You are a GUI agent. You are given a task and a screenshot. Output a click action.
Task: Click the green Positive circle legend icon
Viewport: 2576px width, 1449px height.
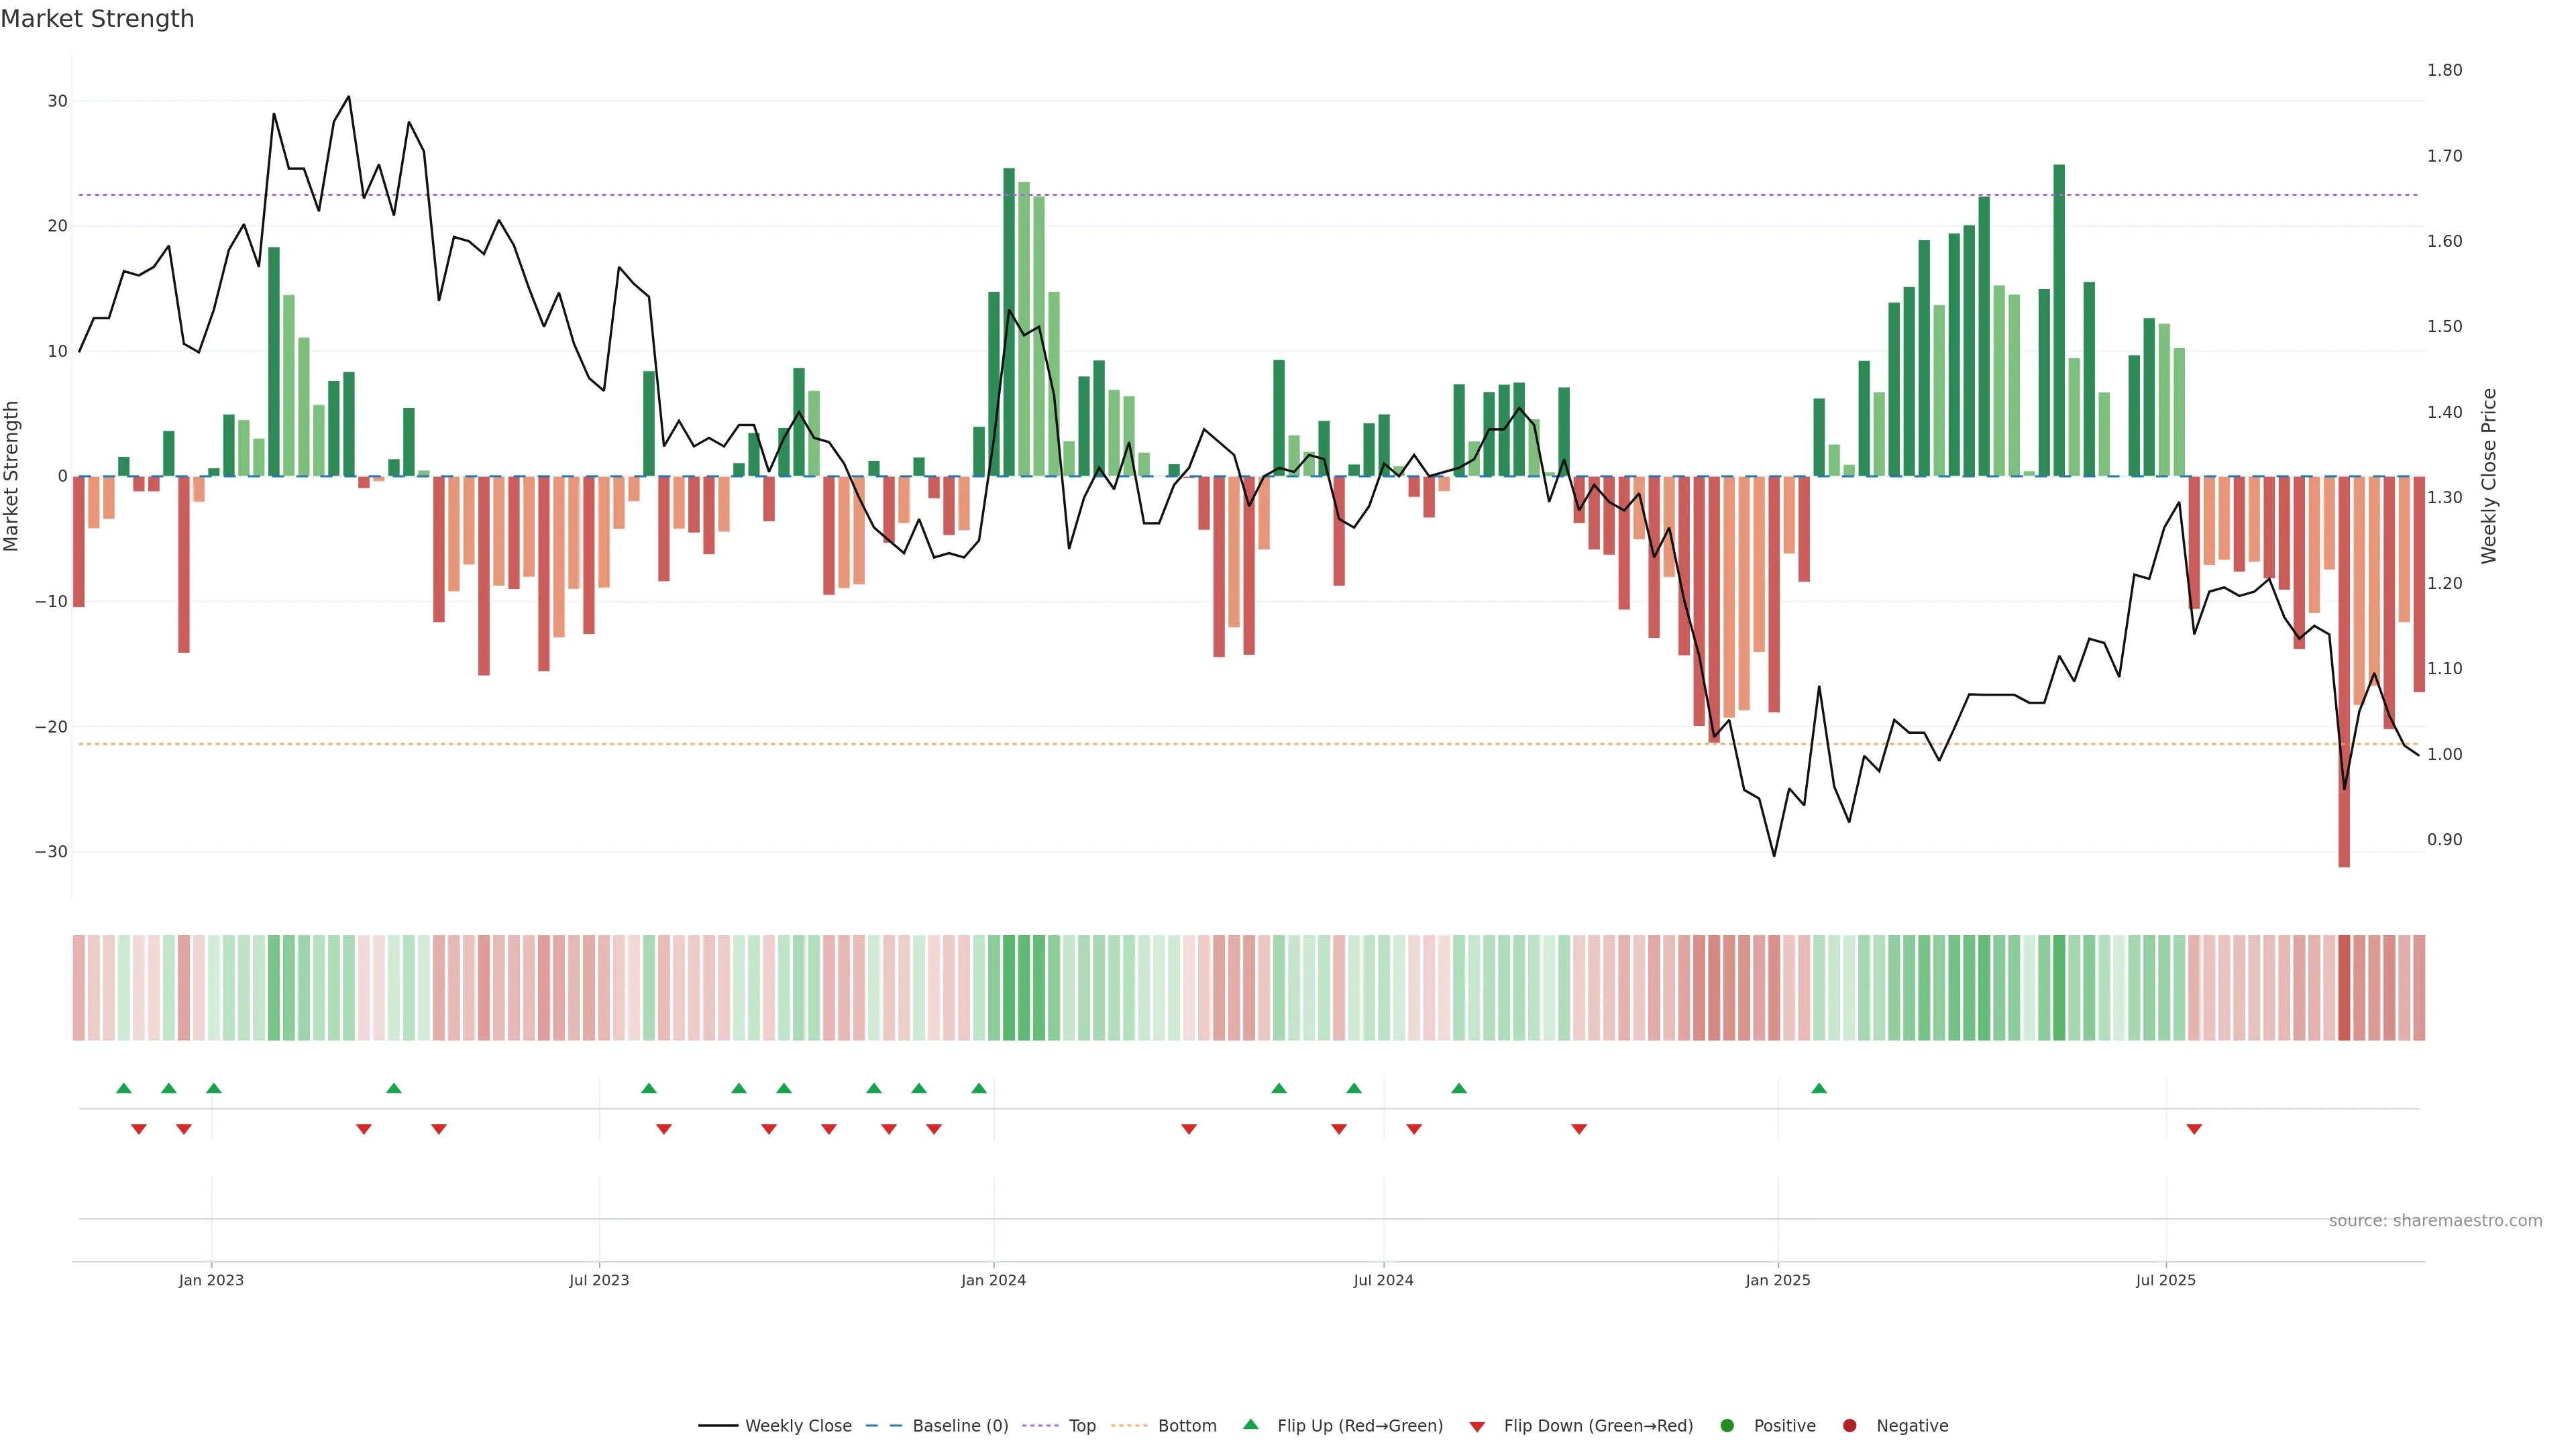1727,1425
